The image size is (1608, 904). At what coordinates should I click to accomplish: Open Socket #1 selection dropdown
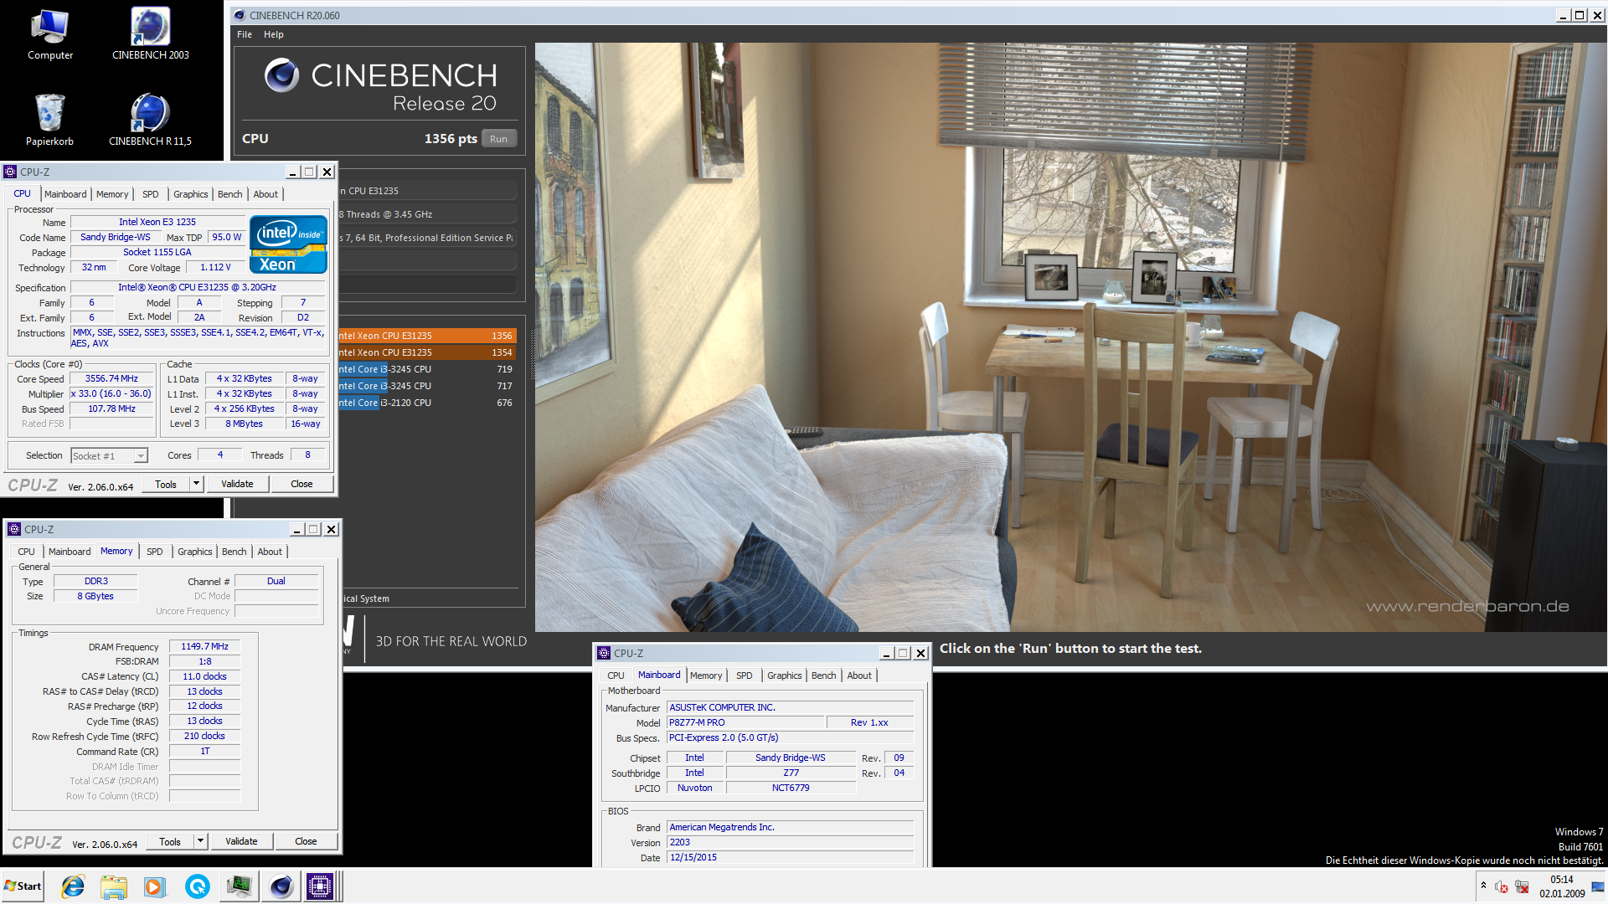coord(141,455)
